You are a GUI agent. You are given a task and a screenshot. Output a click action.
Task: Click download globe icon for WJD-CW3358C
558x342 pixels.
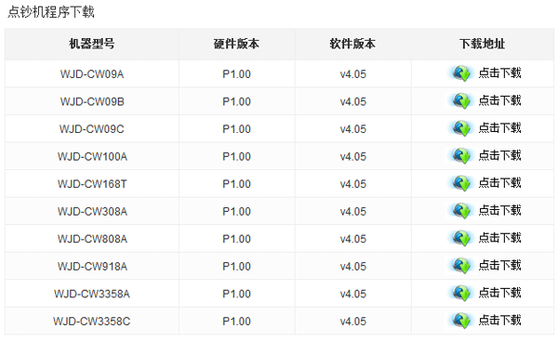tap(461, 321)
